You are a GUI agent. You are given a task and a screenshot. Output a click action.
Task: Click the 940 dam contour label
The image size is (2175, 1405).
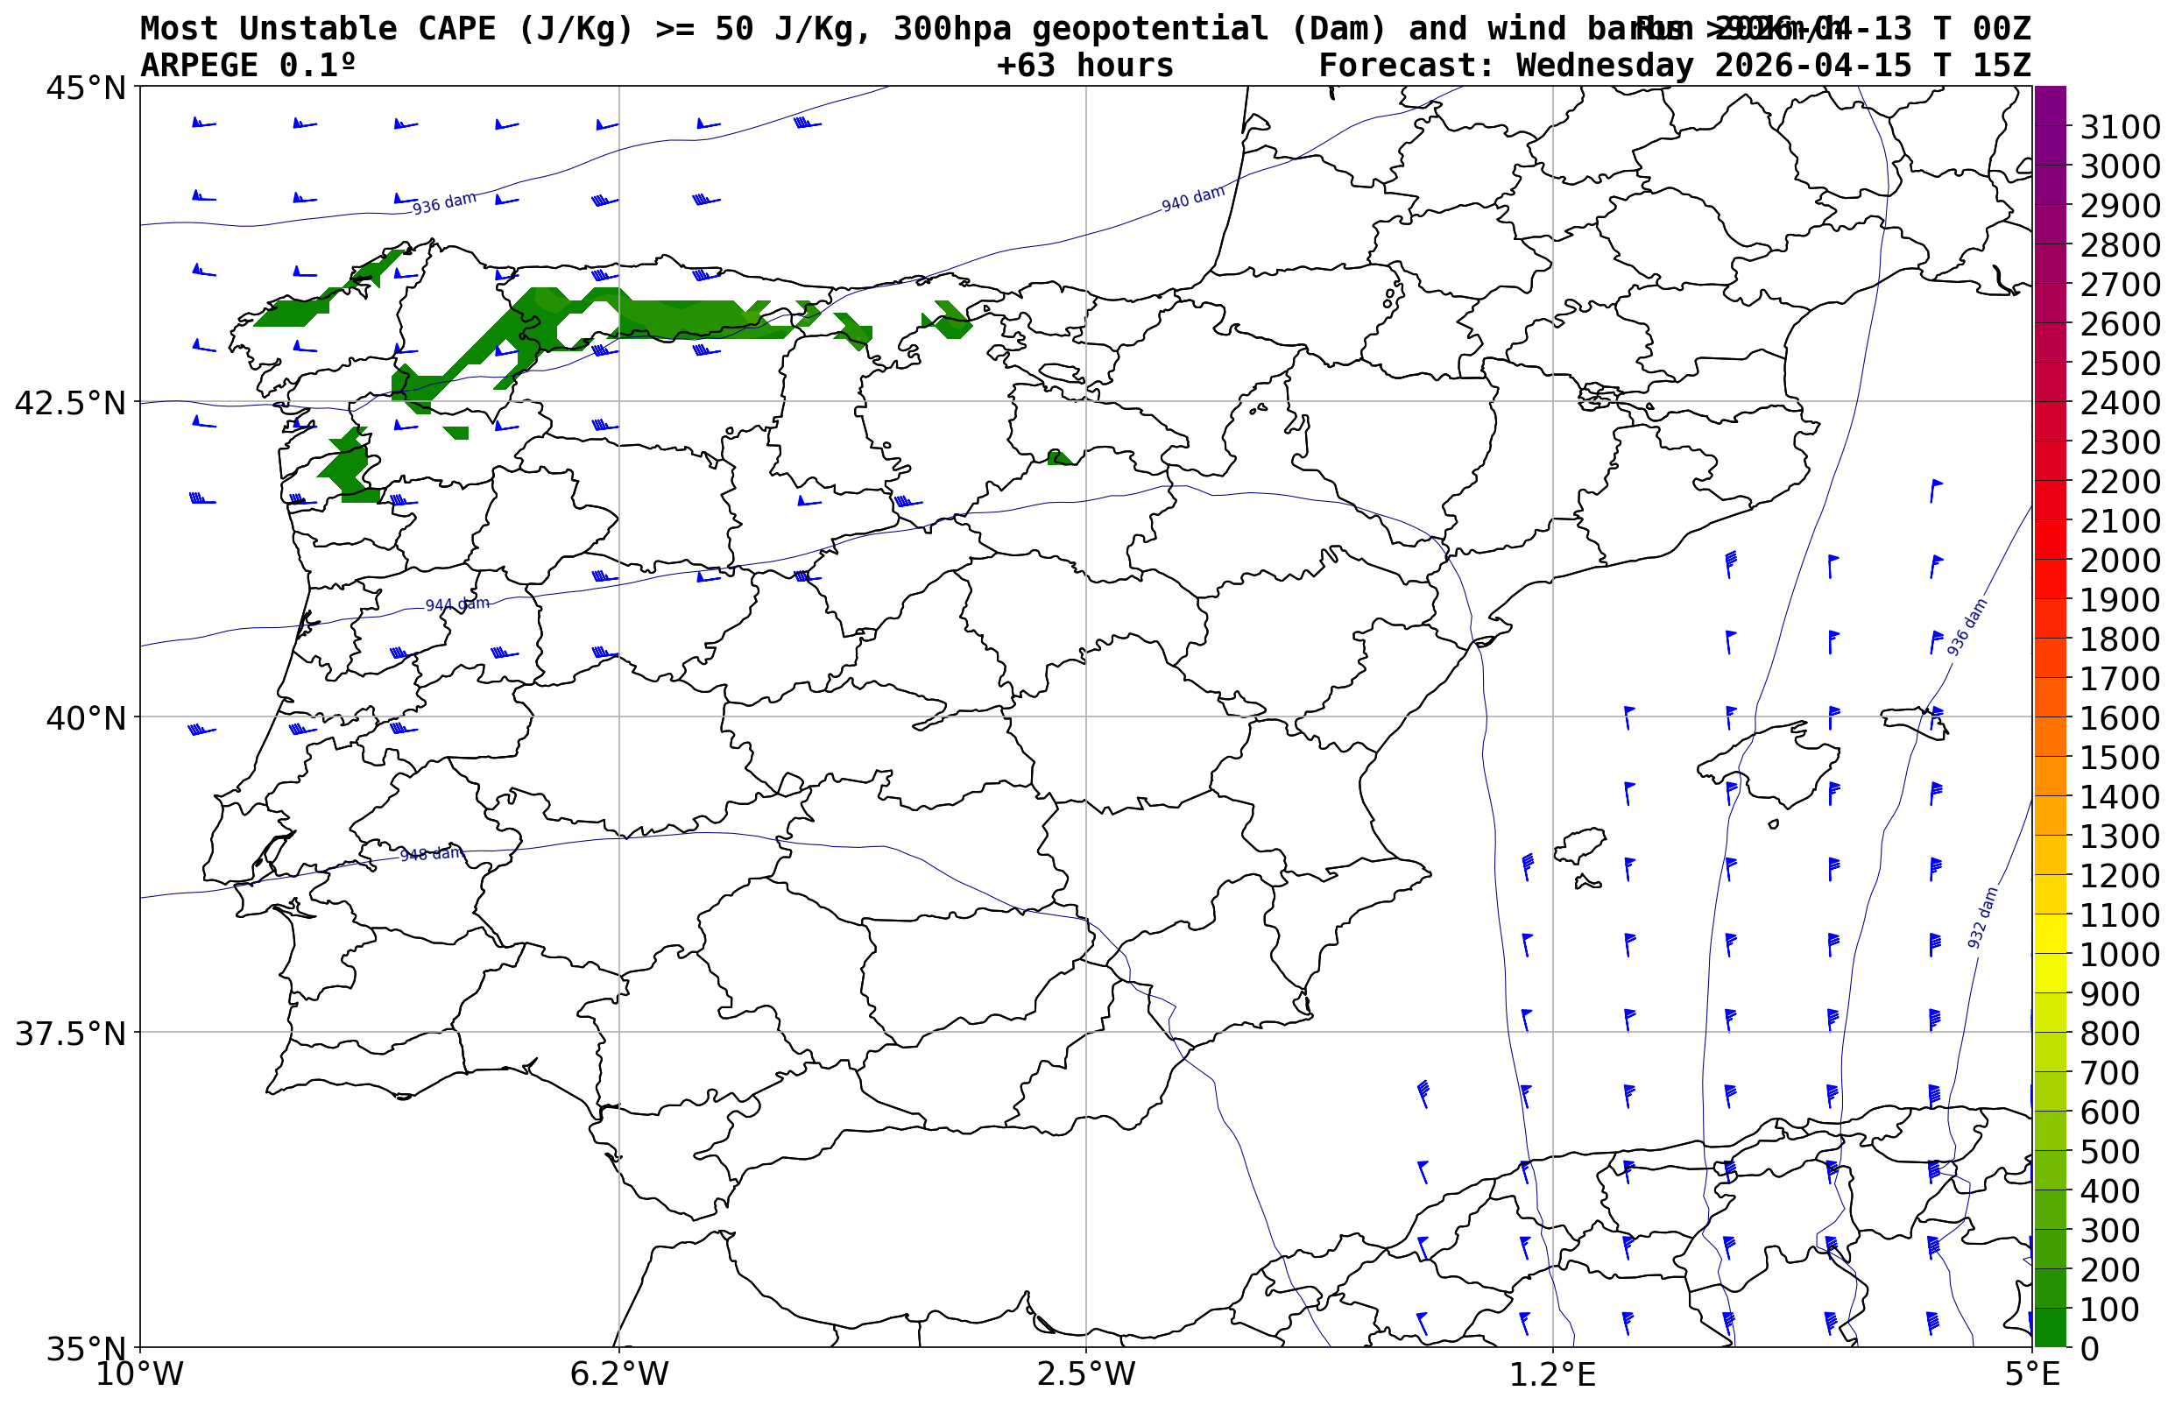(1192, 199)
